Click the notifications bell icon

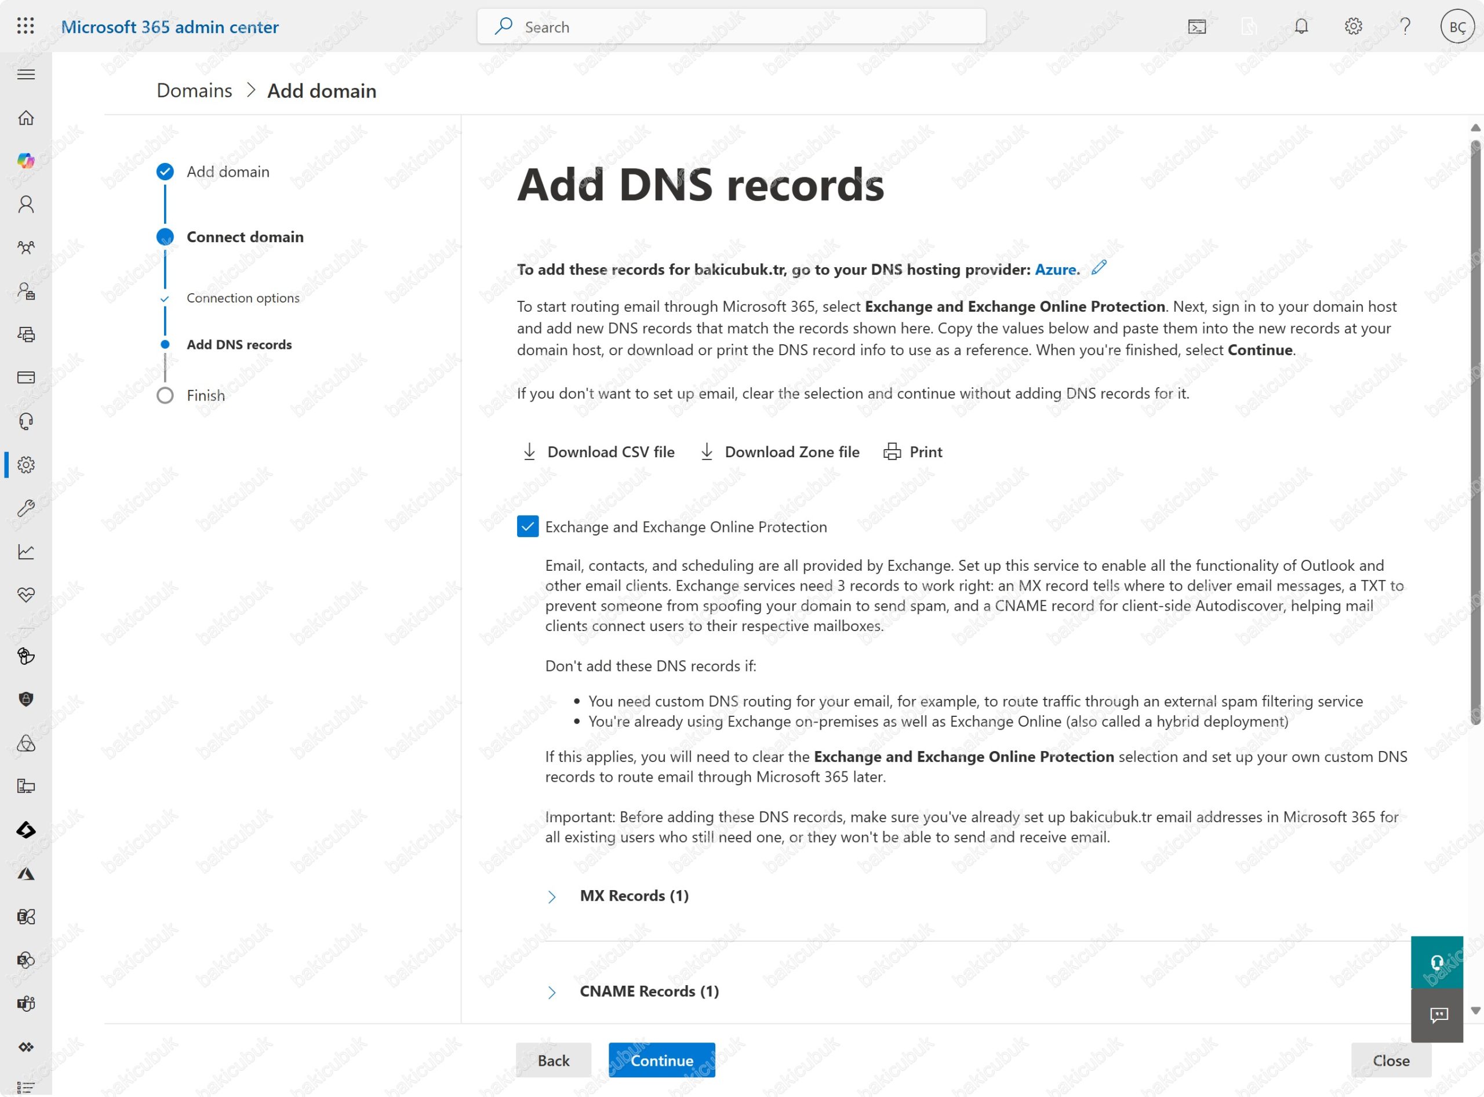click(x=1301, y=27)
